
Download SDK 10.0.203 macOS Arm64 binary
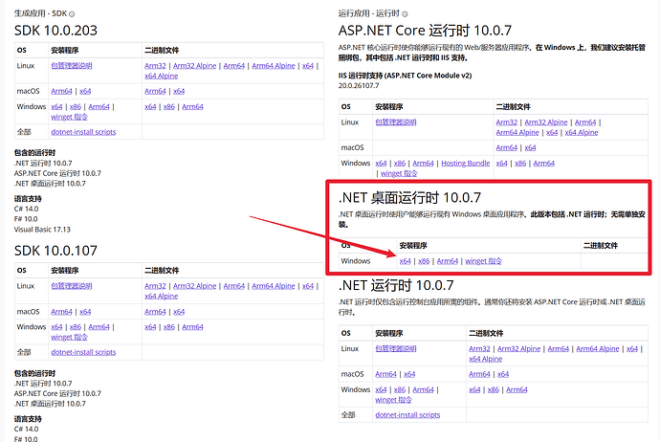[155, 91]
